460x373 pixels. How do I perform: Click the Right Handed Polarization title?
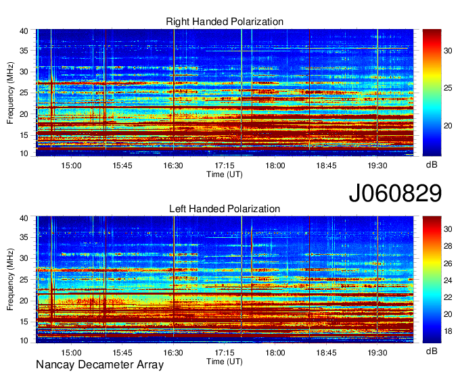pos(225,22)
